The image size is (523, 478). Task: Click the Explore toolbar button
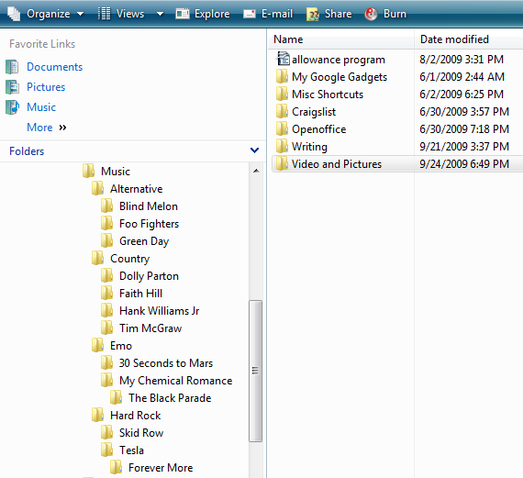(203, 14)
